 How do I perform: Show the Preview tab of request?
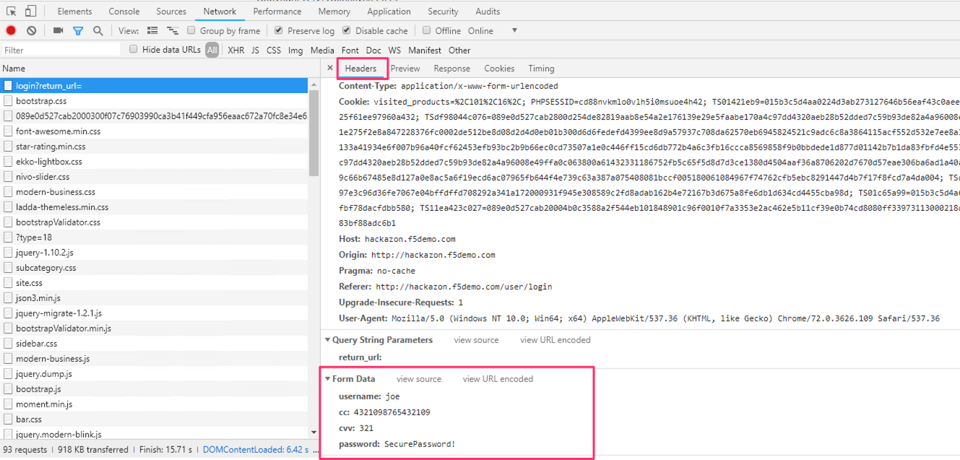[x=405, y=69]
